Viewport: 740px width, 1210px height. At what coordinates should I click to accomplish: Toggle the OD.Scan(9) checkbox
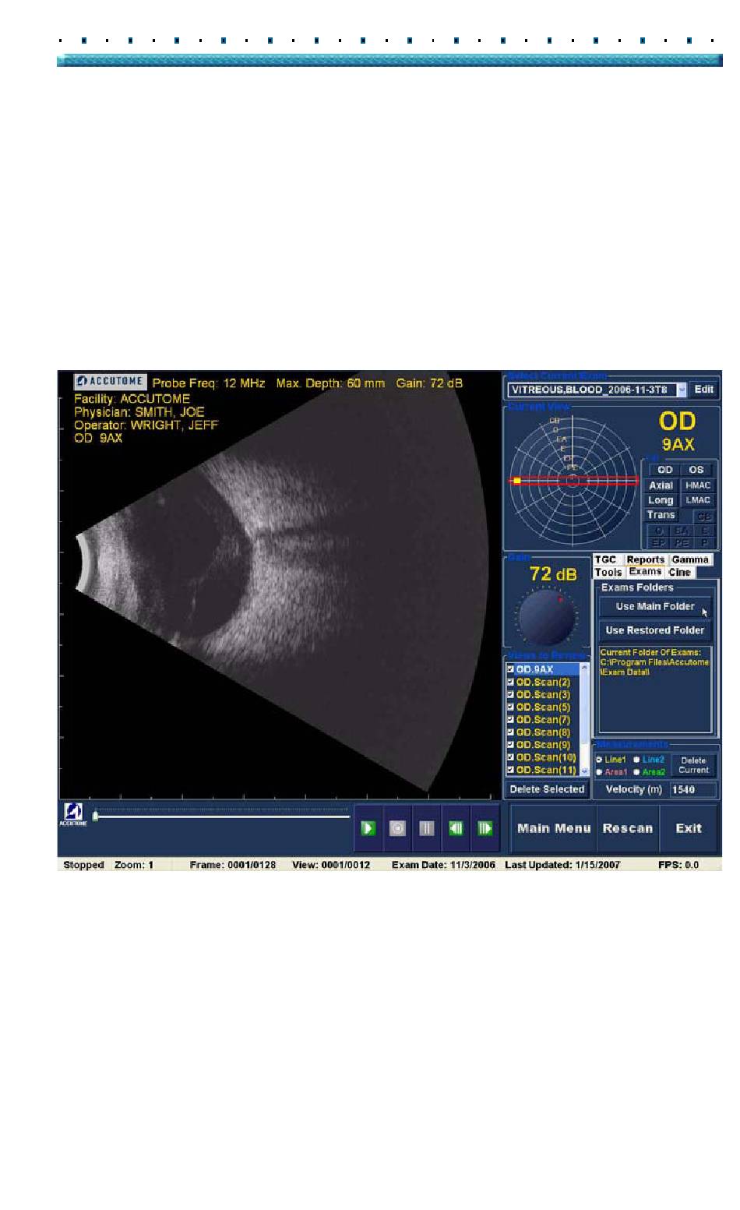511,744
